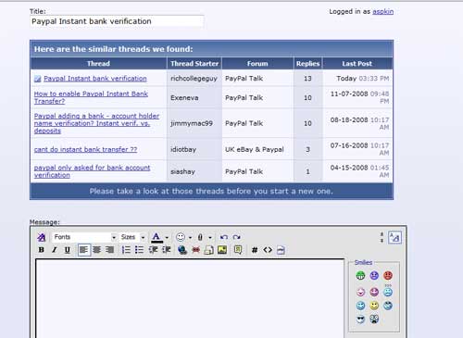
Task: Apply the text color 'A' button
Action: (156, 237)
